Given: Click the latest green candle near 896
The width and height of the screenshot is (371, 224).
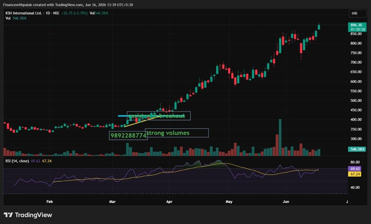Looking at the screenshot, I should (319, 27).
